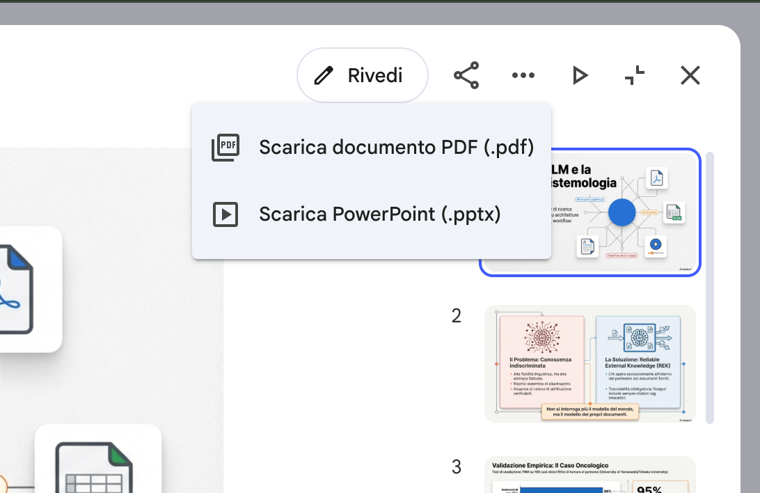The width and height of the screenshot is (760, 493).
Task: Open the Validazione Empirica slide 3 thumbnail
Action: click(589, 476)
